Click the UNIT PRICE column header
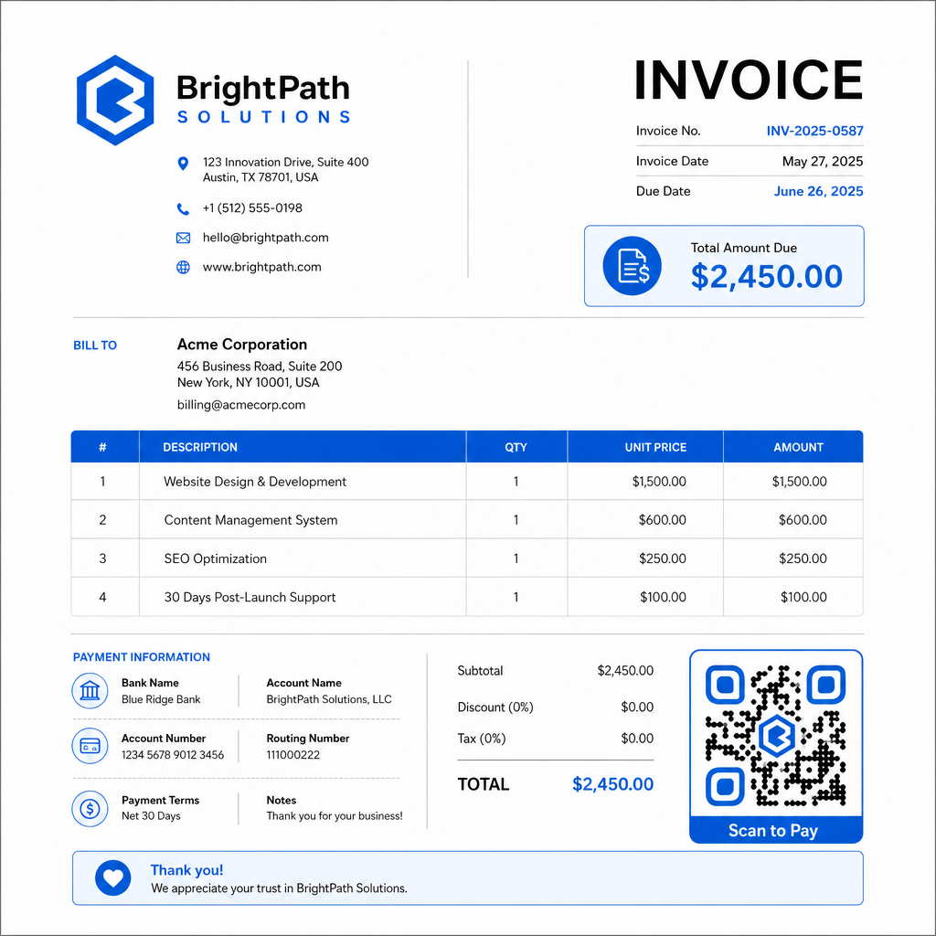 pos(655,447)
